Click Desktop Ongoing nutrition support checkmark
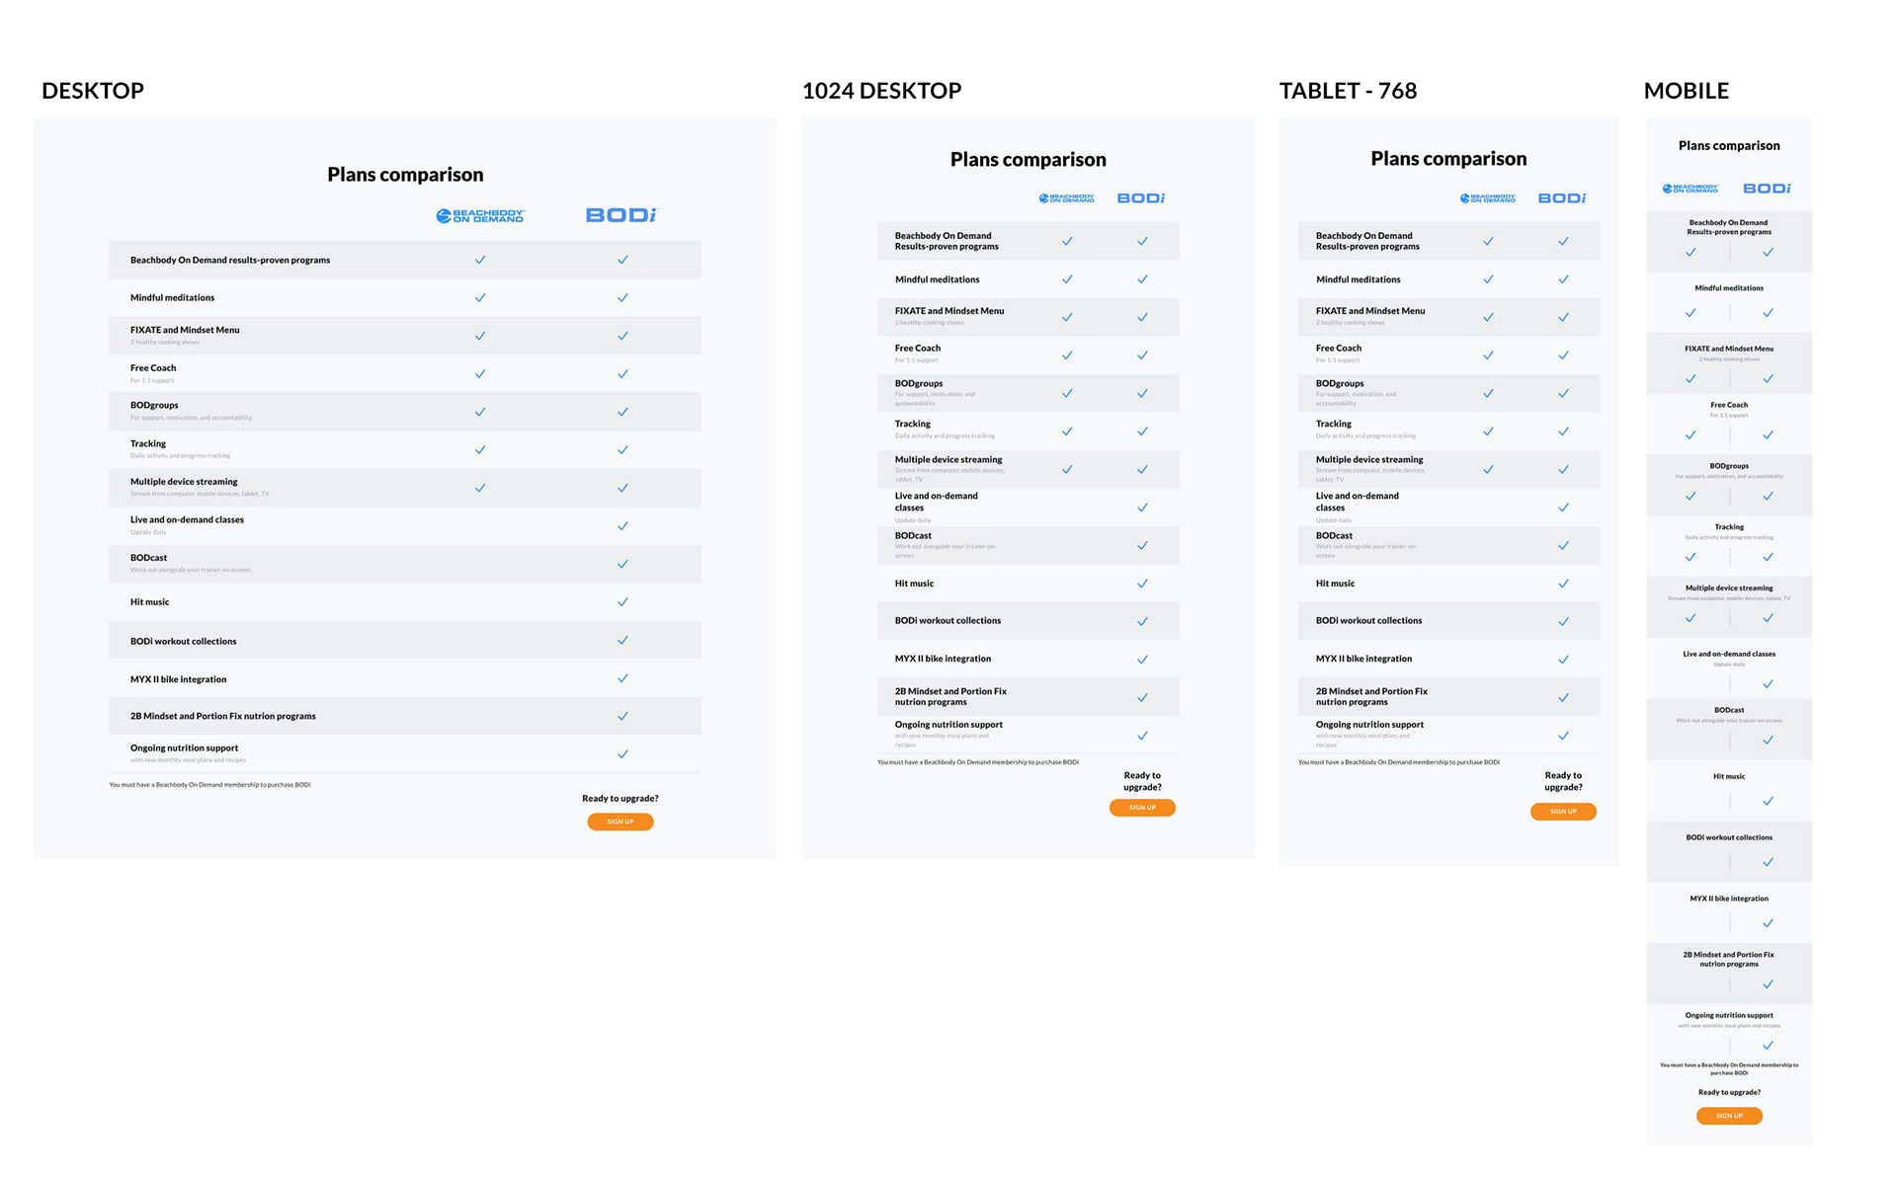The image size is (1897, 1182). 622,753
